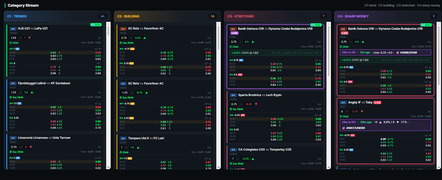442x180 pixels.
Task: Click the 29m to KO 20m ago alert box
Action: (385, 125)
